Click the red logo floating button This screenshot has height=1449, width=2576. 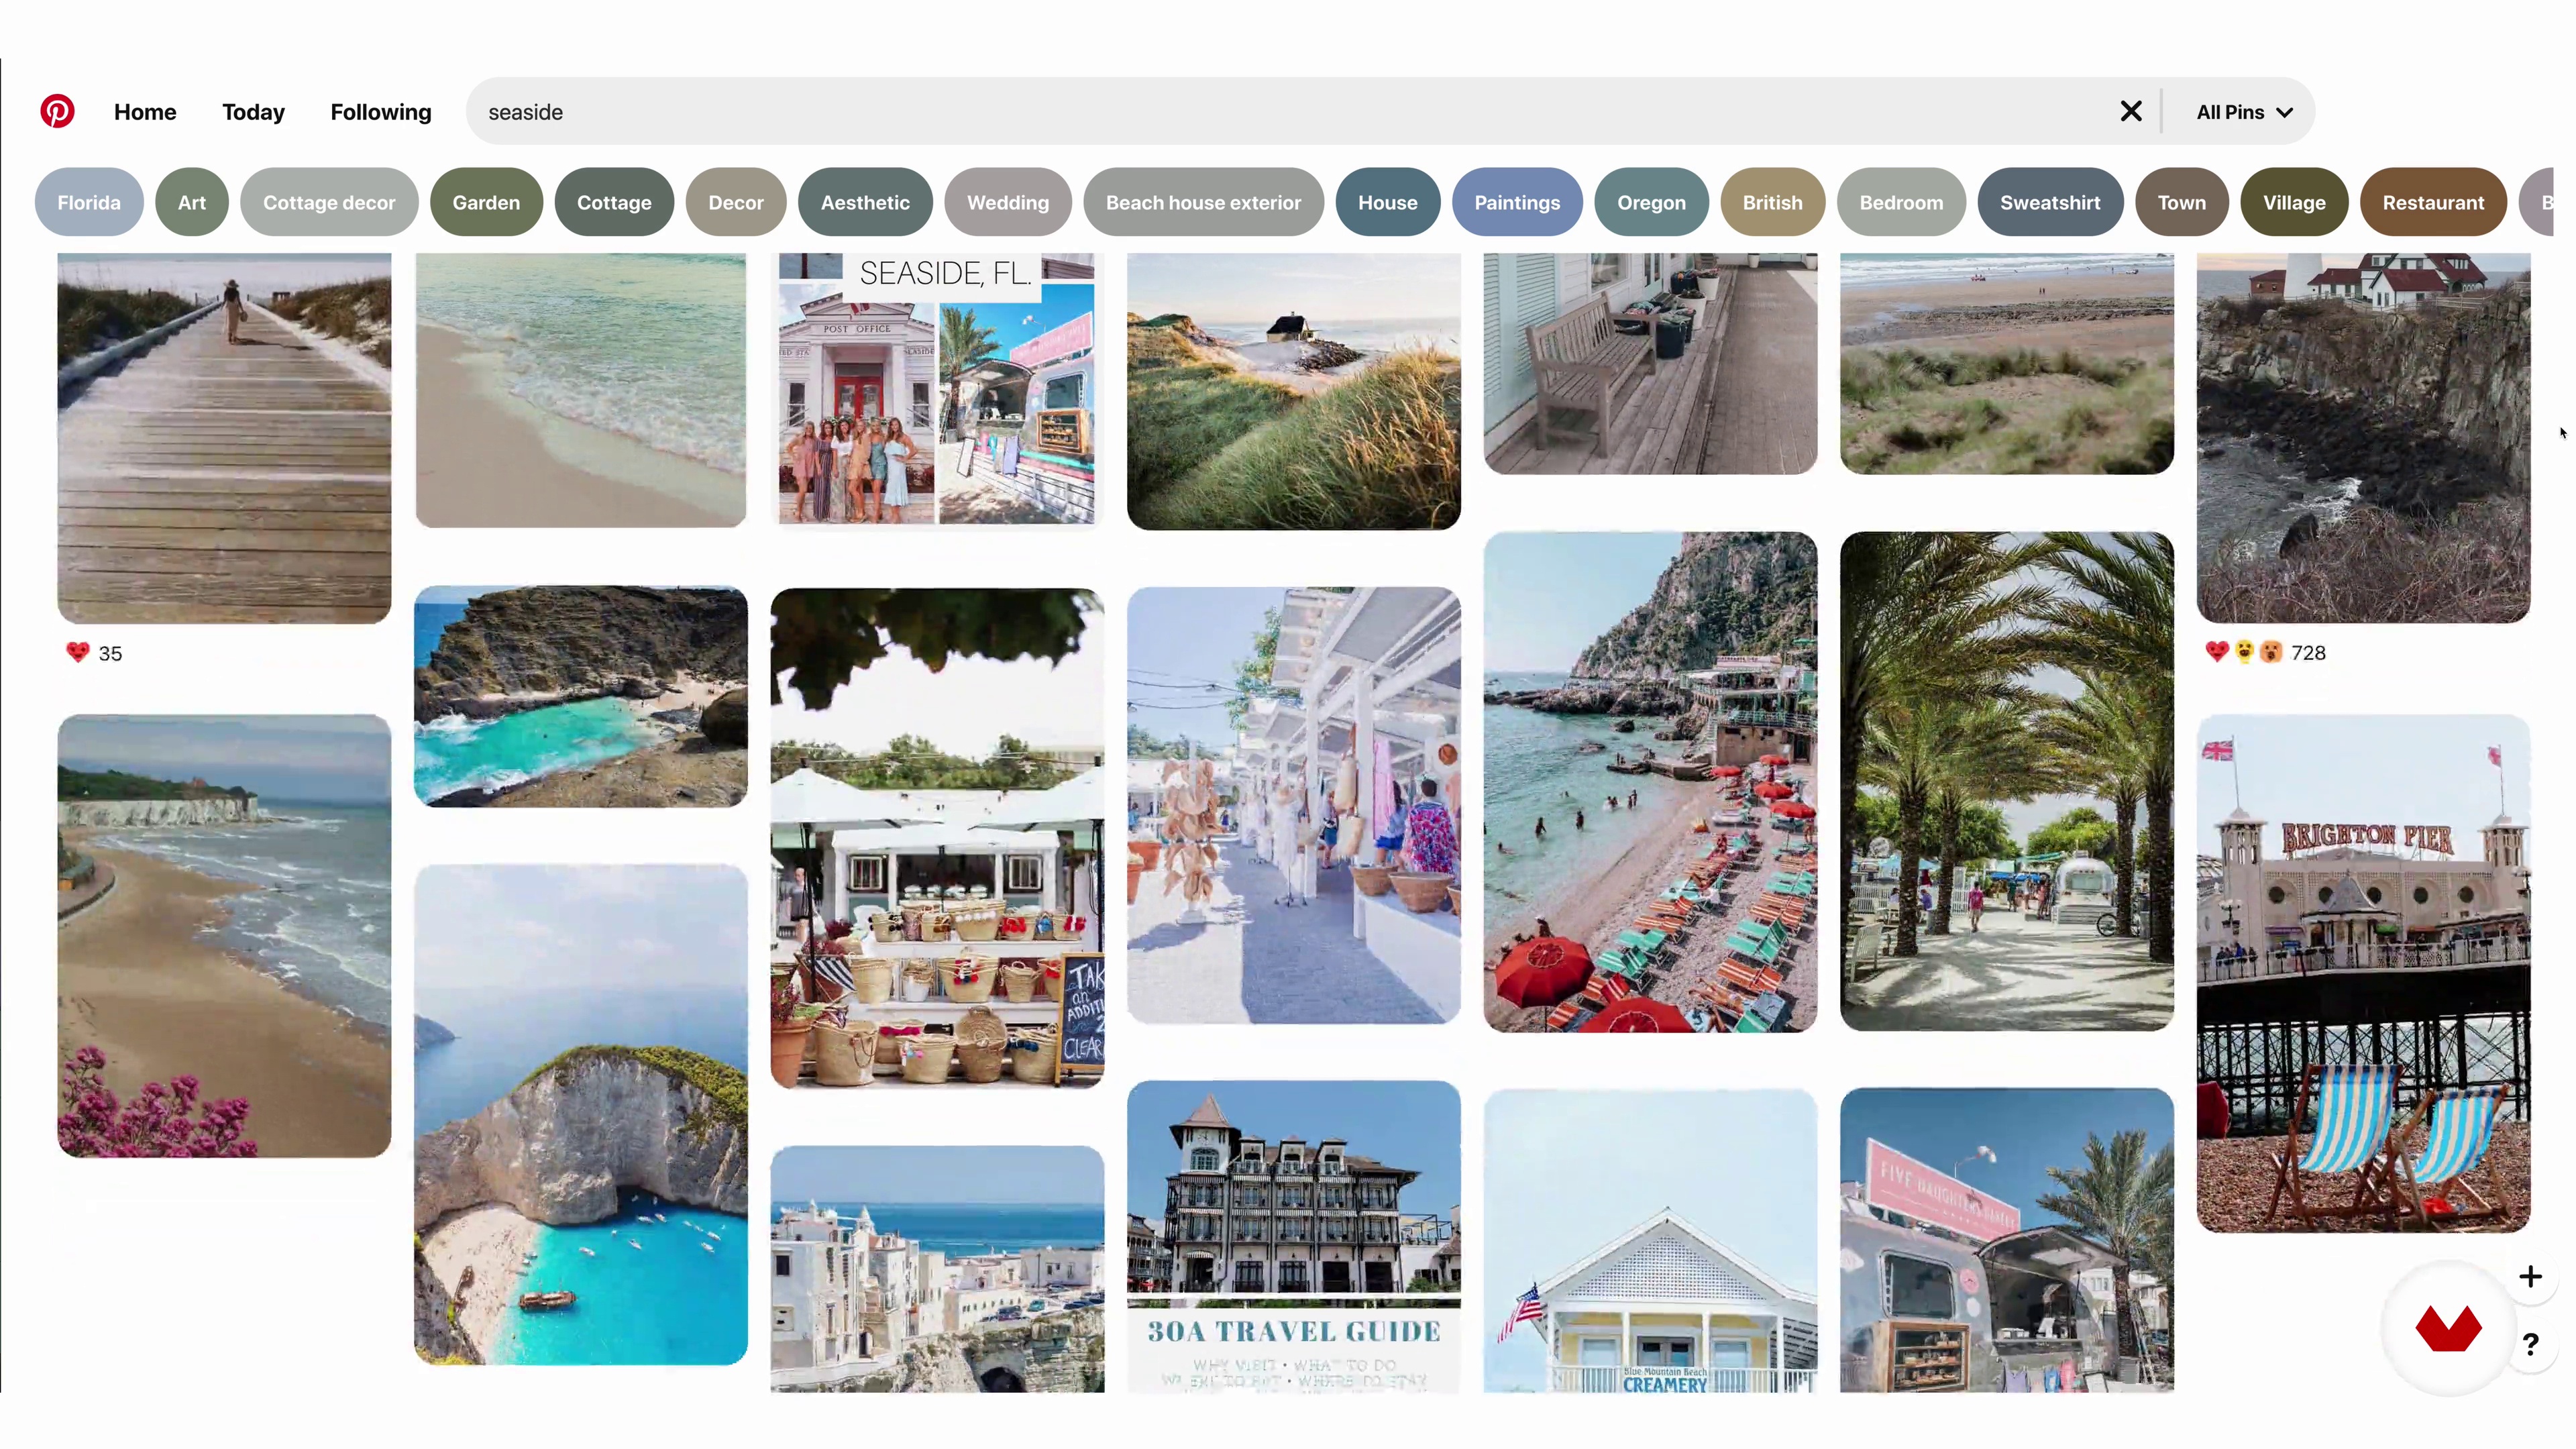point(2448,1329)
